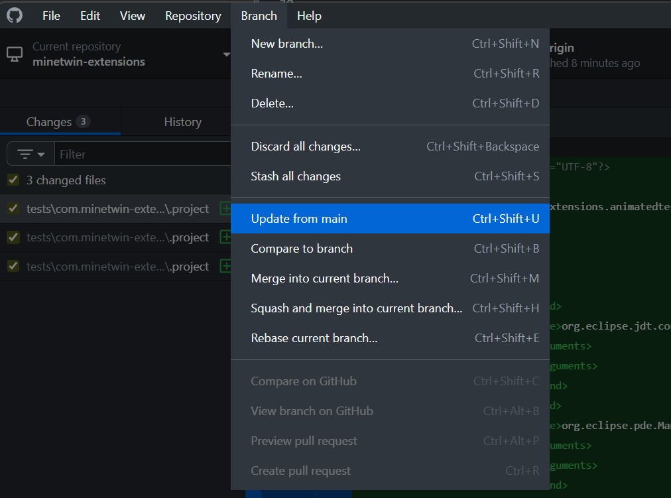Select second tests\com.minetwin-exte...\.project file row
Viewport: 671px width, 498px height.
115,237
